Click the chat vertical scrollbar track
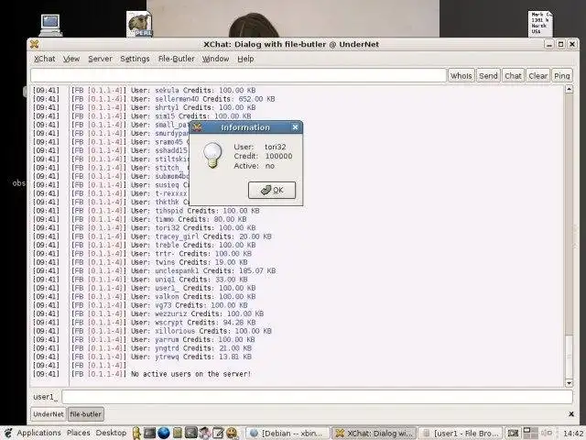Image resolution: width=586 pixels, height=440 pixels. (x=569, y=236)
